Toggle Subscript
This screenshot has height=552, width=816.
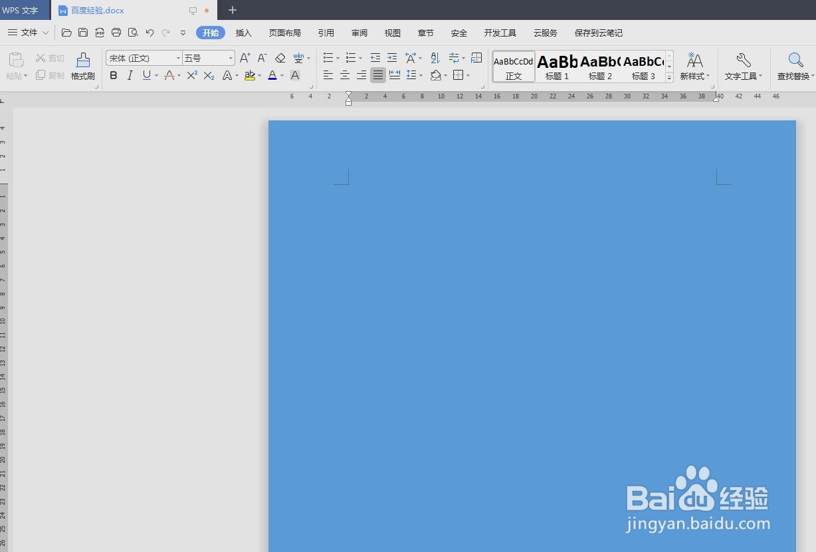coord(209,75)
